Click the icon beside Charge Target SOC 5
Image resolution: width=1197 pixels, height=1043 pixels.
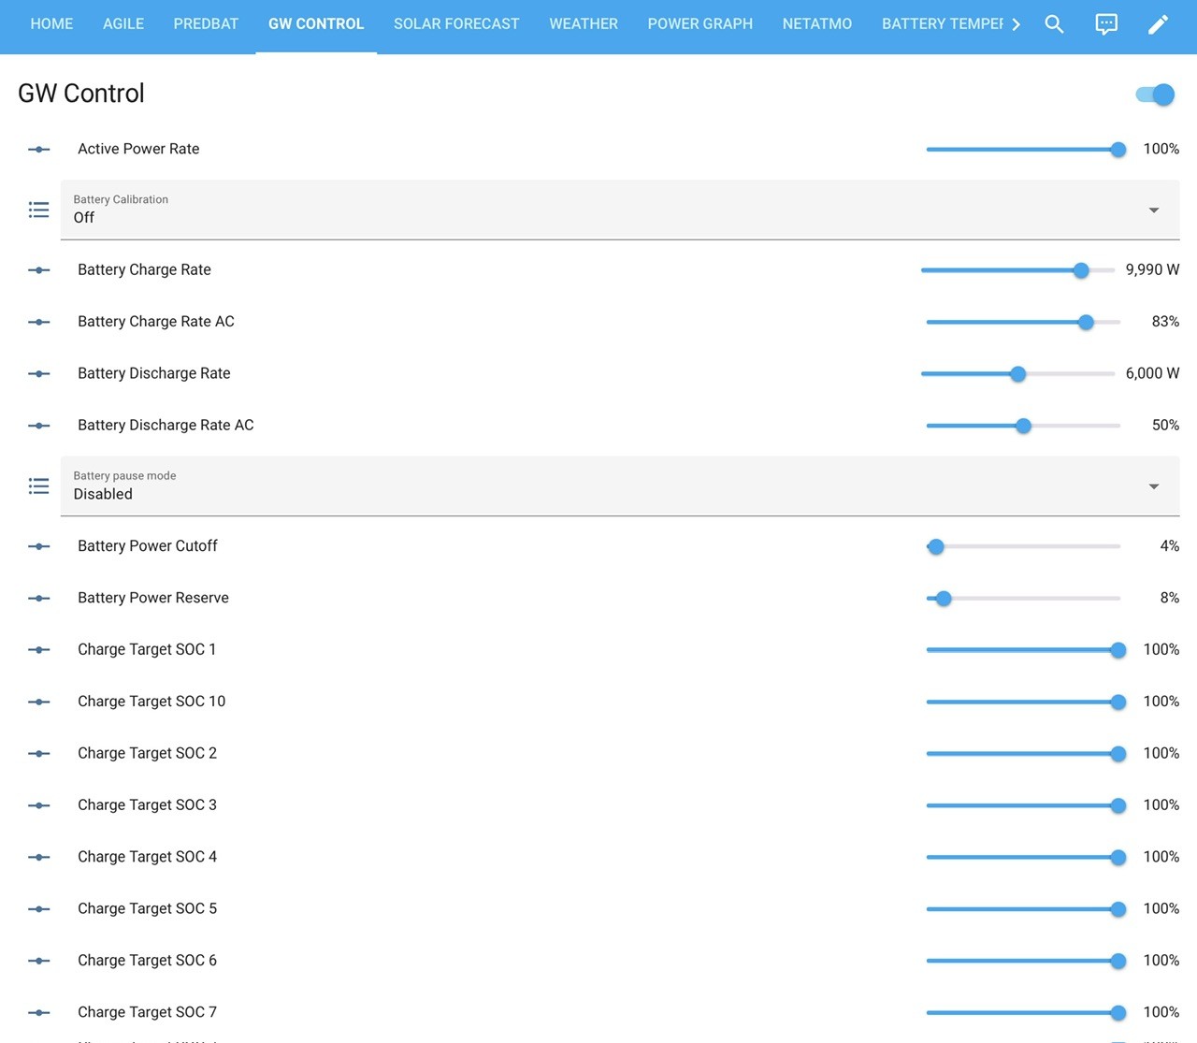pos(38,909)
